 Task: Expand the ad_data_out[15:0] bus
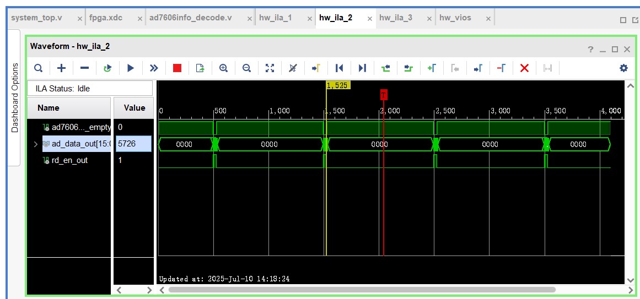pos(35,144)
